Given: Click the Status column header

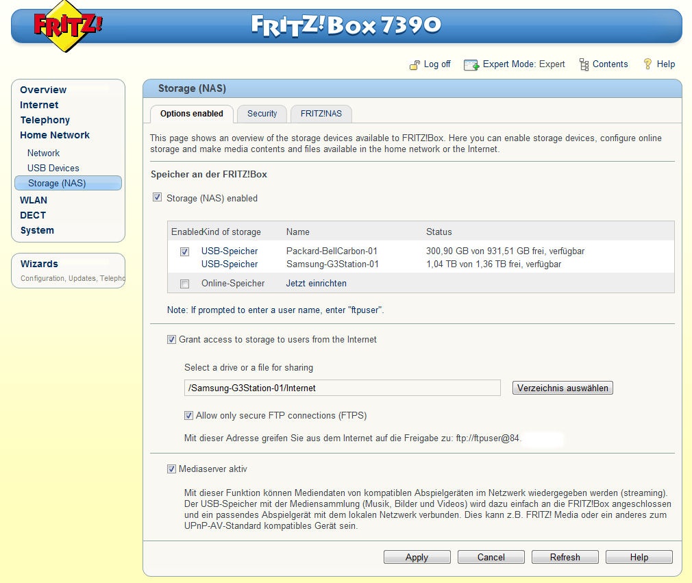Looking at the screenshot, I should pyautogui.click(x=438, y=232).
